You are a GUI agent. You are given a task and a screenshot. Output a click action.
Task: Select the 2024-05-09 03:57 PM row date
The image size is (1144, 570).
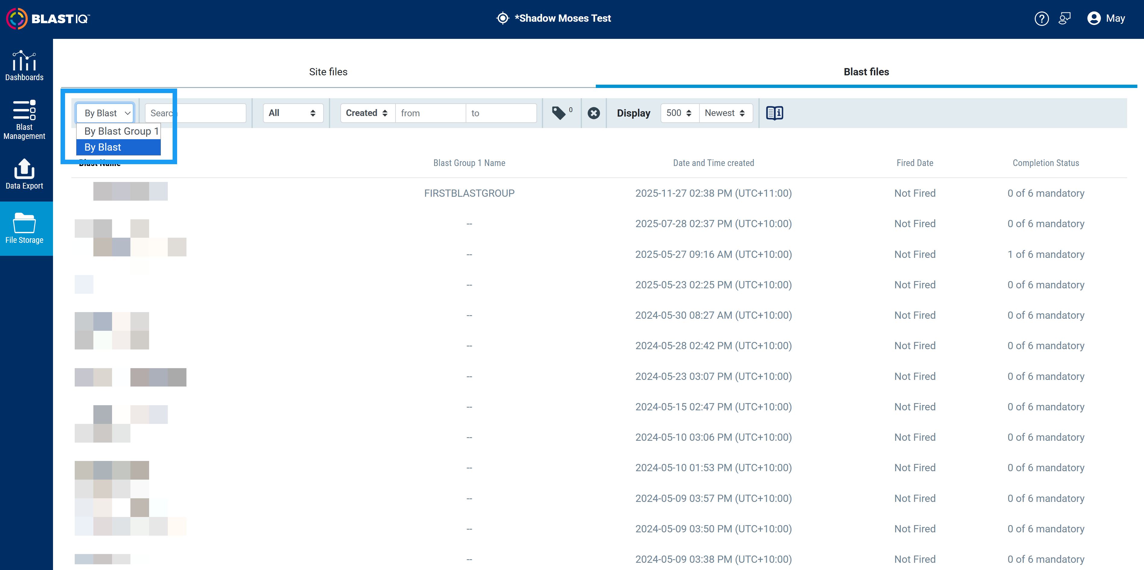coord(713,499)
